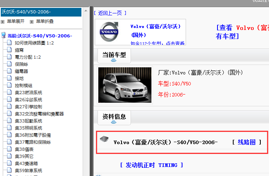Click document icon beside 繼電器
Image resolution: width=269 pixels, height=176 pixels.
9,71
